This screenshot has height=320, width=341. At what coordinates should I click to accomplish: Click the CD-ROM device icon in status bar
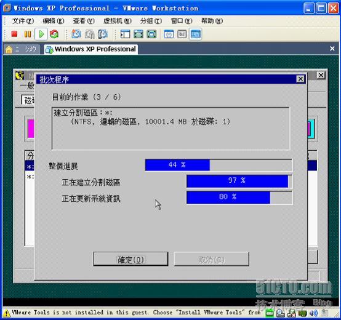(280, 313)
